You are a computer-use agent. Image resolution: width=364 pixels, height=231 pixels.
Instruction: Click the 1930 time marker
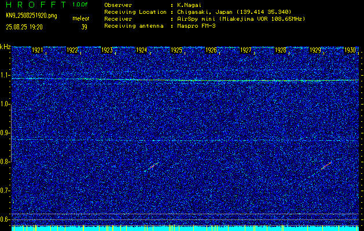(350, 50)
